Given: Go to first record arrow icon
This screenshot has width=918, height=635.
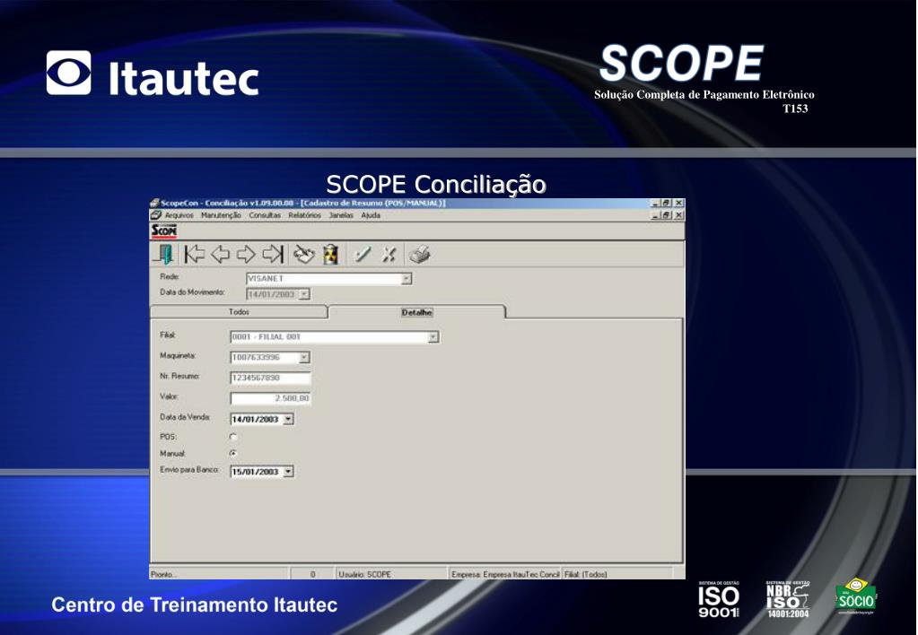Looking at the screenshot, I should pos(195,255).
